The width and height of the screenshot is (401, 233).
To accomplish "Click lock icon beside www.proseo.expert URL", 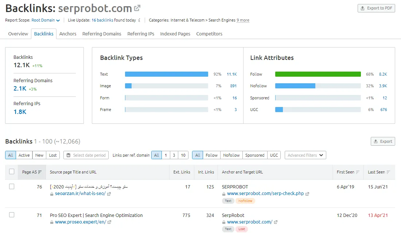I will click(52, 222).
